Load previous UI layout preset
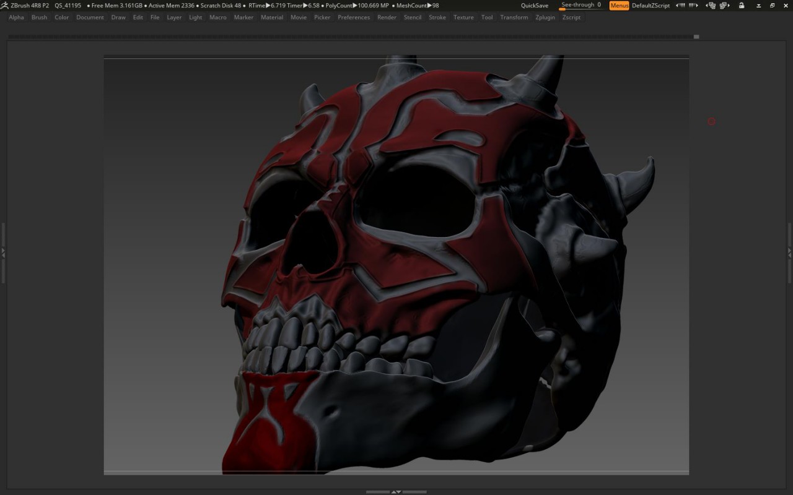 tap(711, 6)
